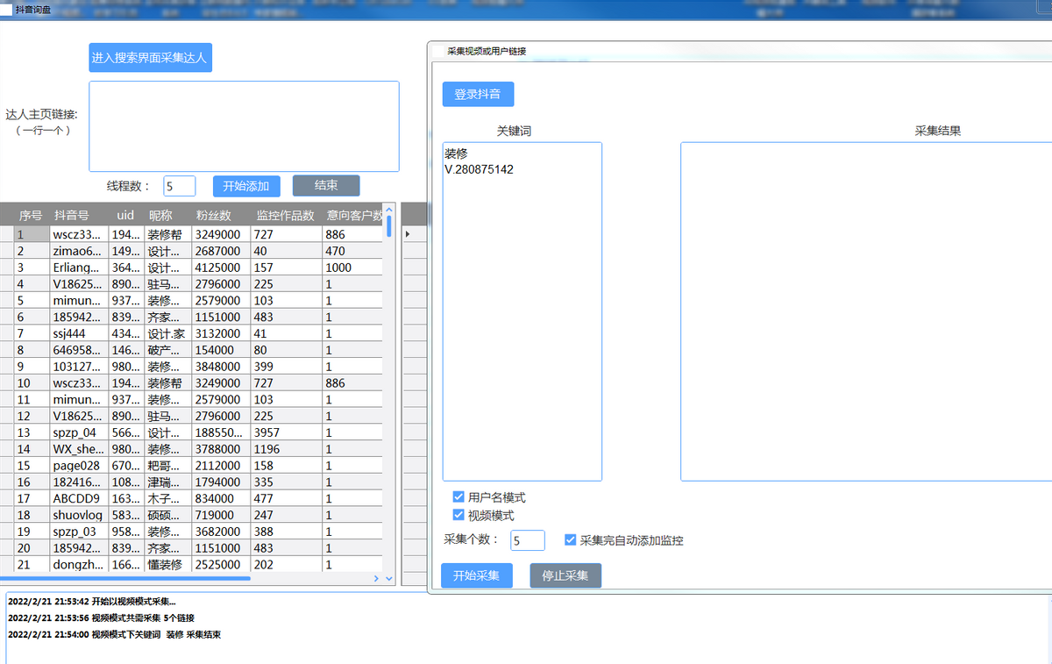Screen dimensions: 1052x664
Task: Focus the 达人主页链接 text area
Action: click(x=244, y=126)
